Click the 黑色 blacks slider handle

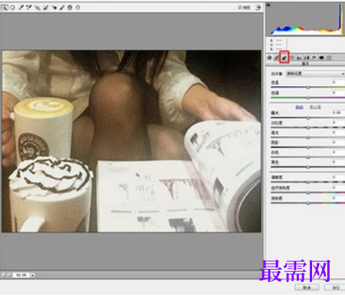308,167
